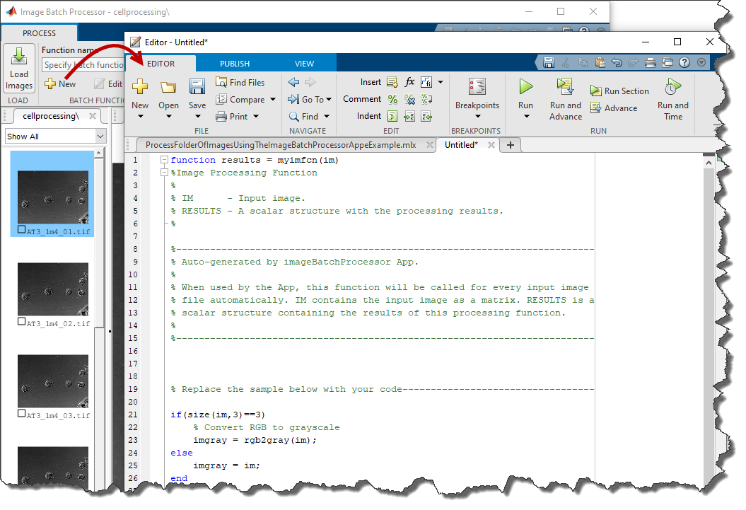Click the Compare button

pos(240,100)
